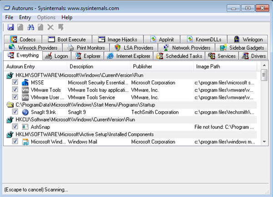Click the Microsoft Windows Mail entry icon
273x197 pixels.
tap(25, 142)
